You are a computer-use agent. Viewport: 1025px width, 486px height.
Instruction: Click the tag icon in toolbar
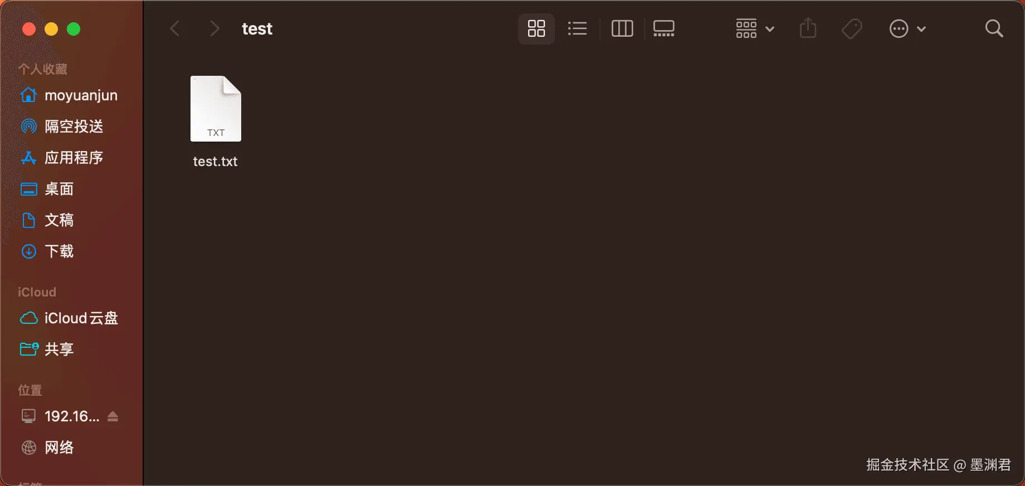click(852, 28)
